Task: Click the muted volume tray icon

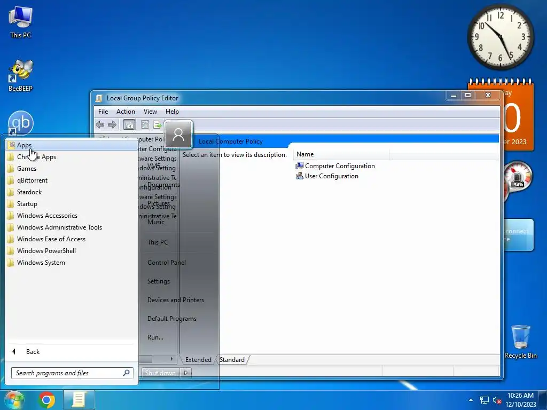Action: click(x=497, y=400)
